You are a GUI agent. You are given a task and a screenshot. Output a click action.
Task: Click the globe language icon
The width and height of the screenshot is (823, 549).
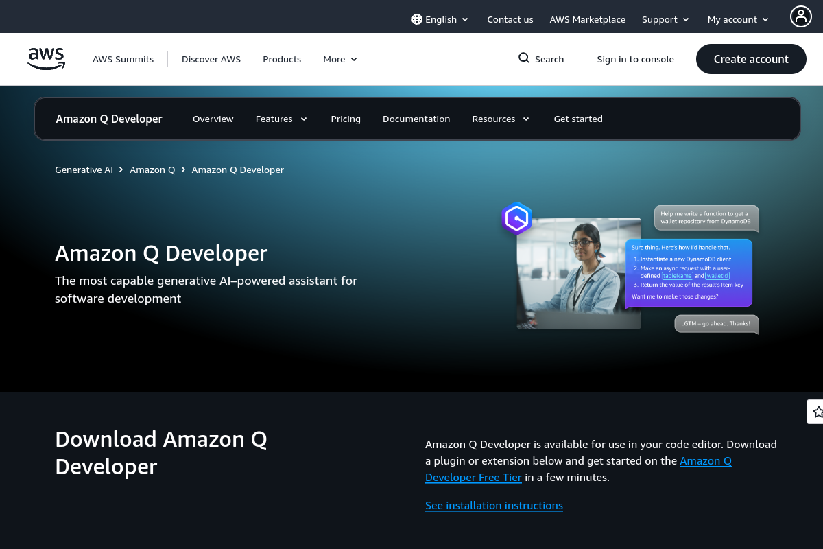(x=417, y=19)
